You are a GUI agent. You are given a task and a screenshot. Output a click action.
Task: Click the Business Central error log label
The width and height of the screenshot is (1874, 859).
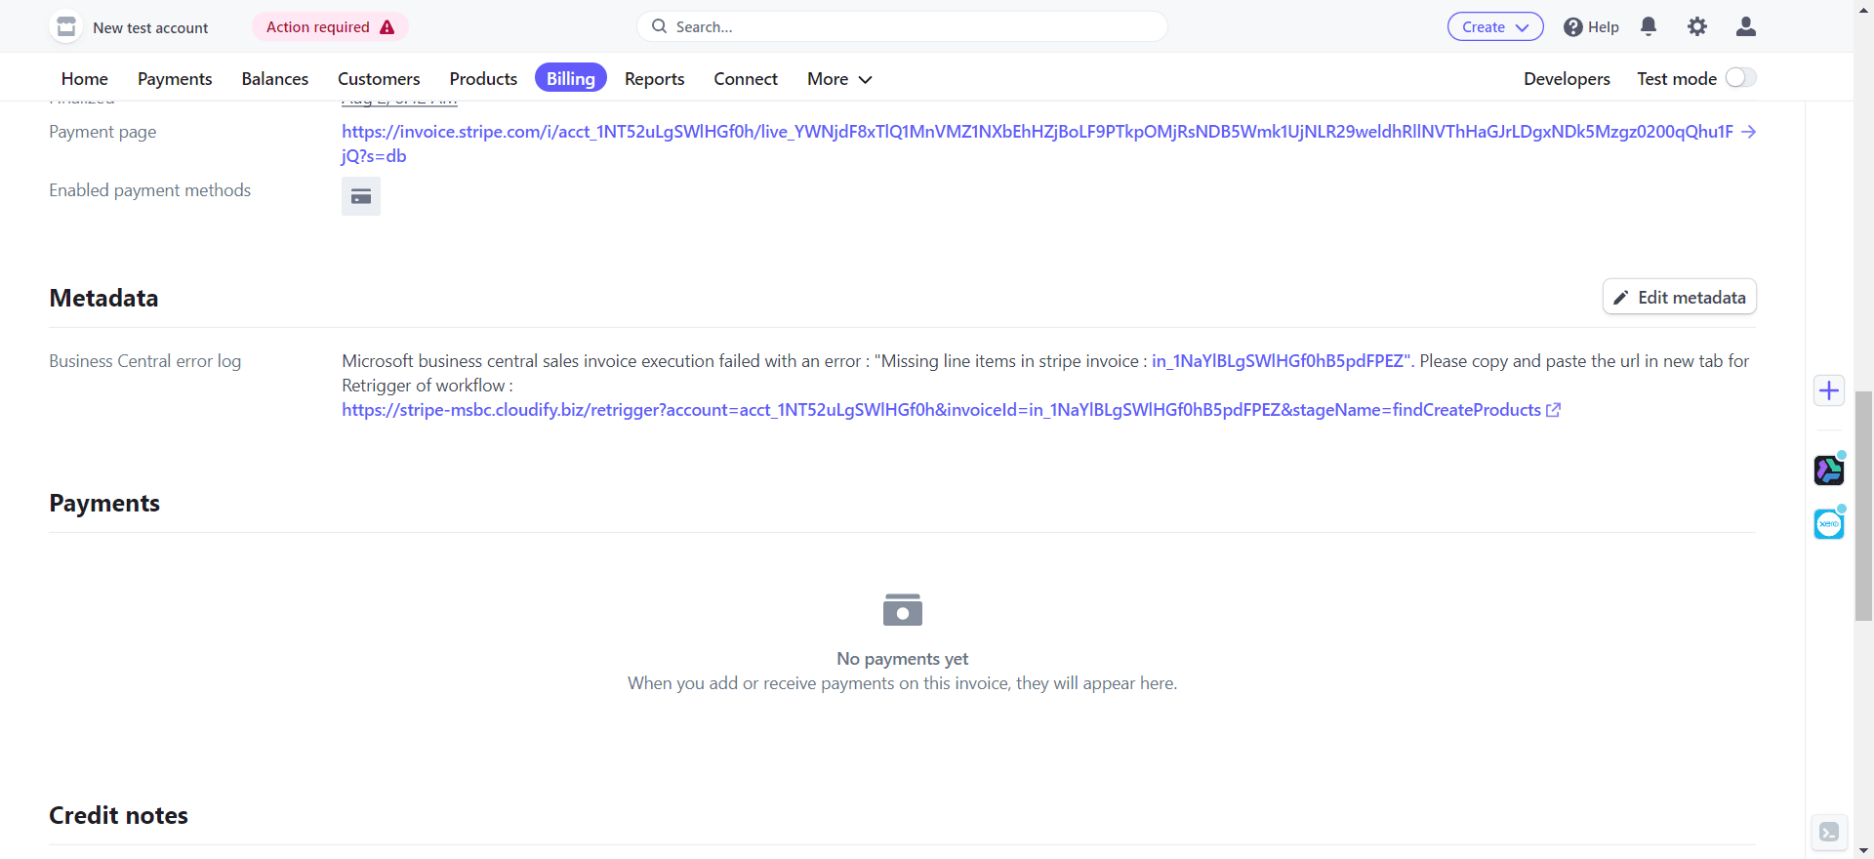pyautogui.click(x=145, y=361)
